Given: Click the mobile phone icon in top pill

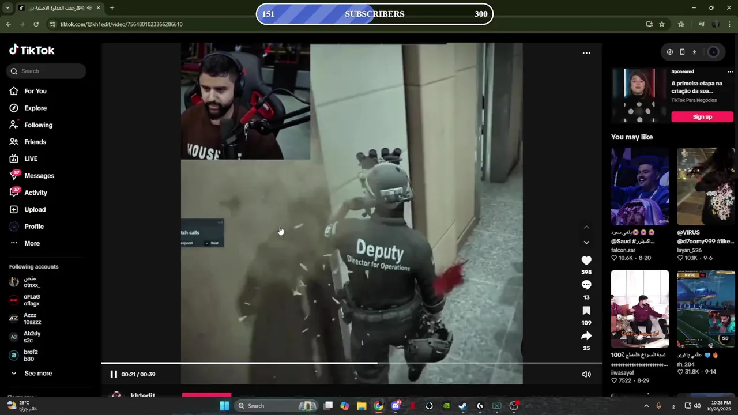Looking at the screenshot, I should tap(682, 52).
